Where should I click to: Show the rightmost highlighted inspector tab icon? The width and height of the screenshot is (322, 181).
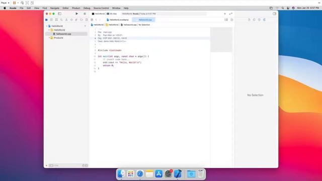click(x=264, y=20)
